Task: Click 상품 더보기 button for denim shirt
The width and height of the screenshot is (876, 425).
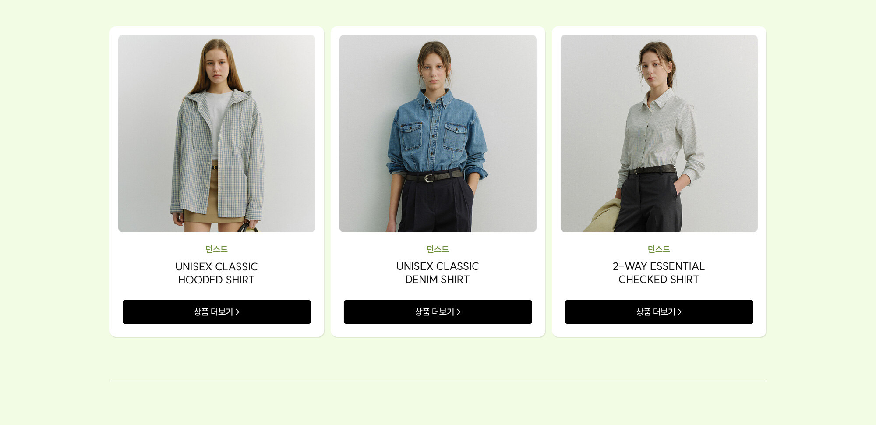Action: 438,312
